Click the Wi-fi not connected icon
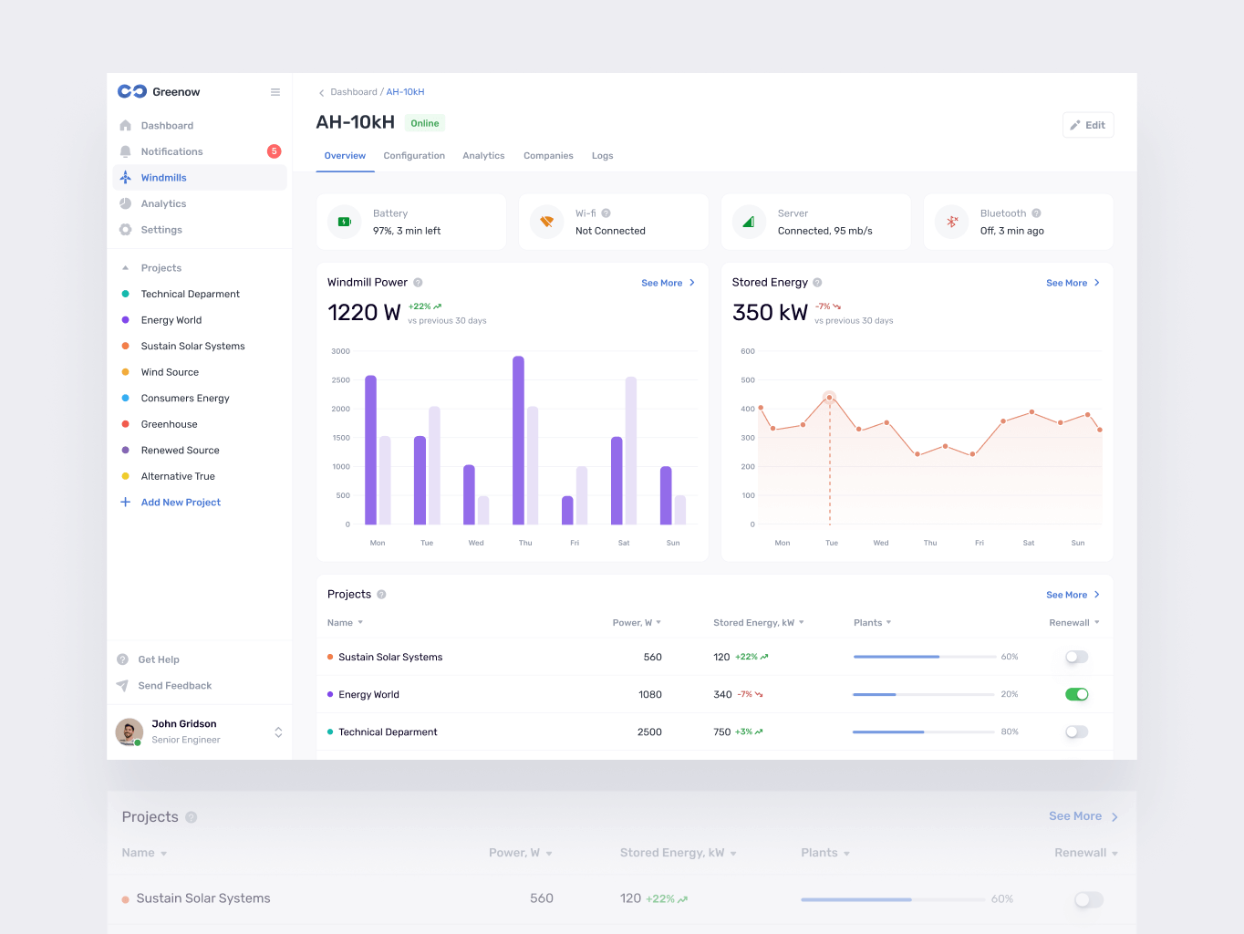This screenshot has width=1244, height=934. tap(547, 222)
